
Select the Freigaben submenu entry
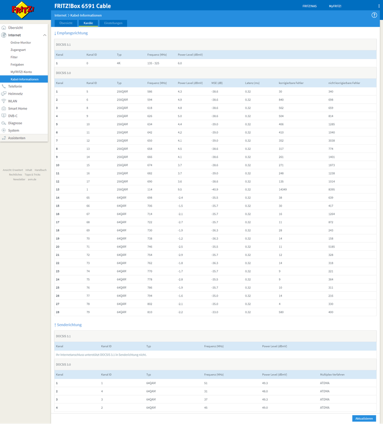17,65
